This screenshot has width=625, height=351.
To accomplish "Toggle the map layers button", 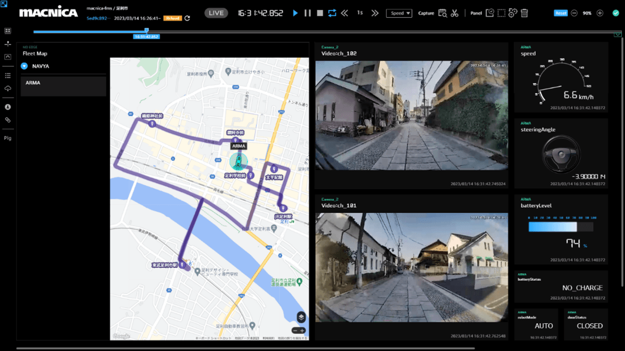I will tap(301, 317).
